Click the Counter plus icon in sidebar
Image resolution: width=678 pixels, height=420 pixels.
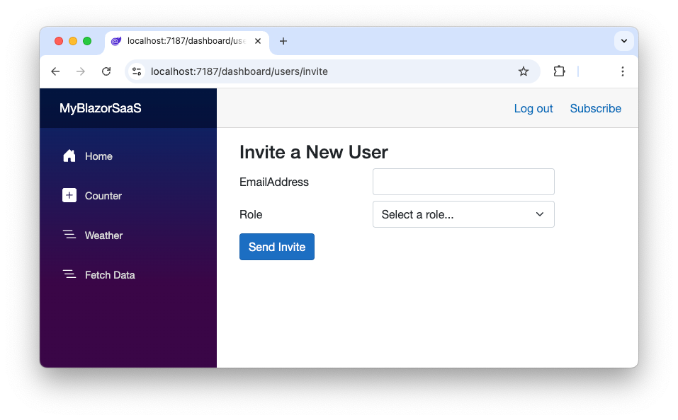point(69,196)
